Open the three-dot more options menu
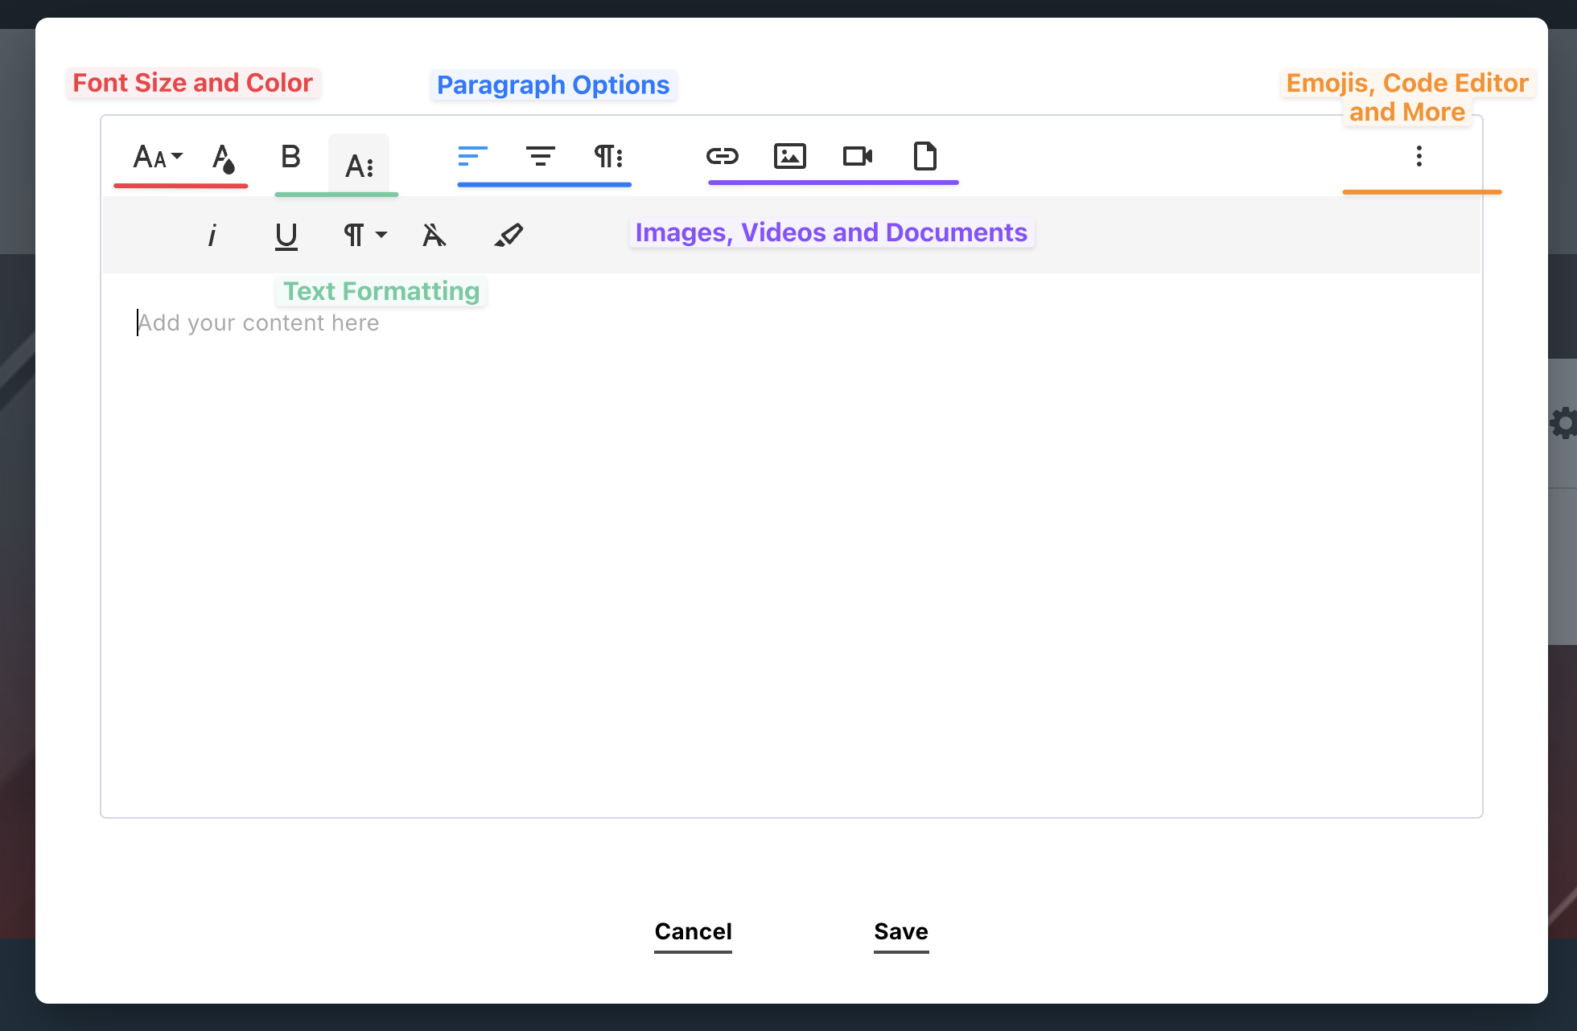The height and width of the screenshot is (1031, 1577). [1418, 156]
